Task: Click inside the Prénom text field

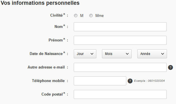Action: tap(120, 40)
